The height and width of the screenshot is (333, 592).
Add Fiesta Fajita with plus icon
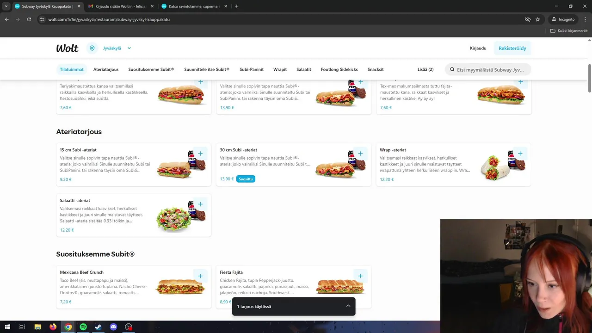point(360,276)
